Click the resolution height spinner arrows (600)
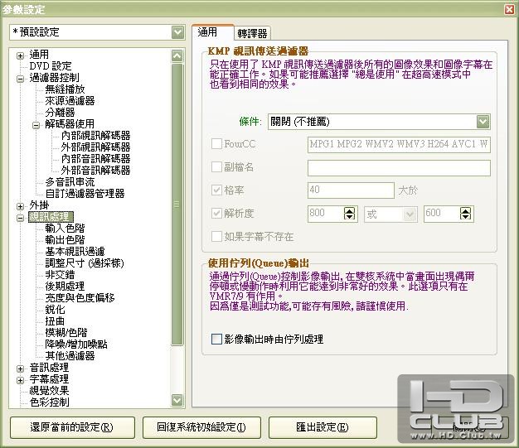The image size is (519, 448). click(x=465, y=214)
